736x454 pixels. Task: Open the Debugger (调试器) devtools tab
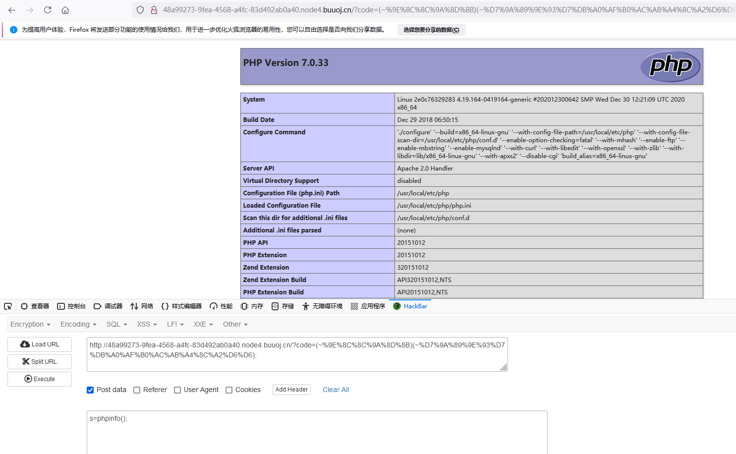point(108,306)
